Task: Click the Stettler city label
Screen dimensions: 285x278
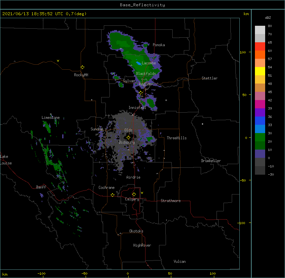Action: click(x=210, y=78)
